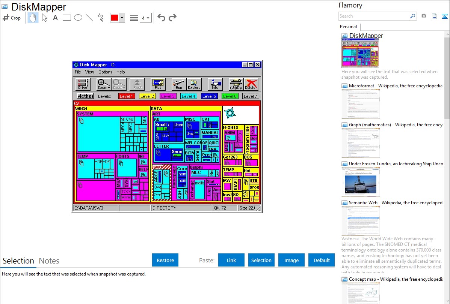Click the grey Level 7 button

[251, 96]
